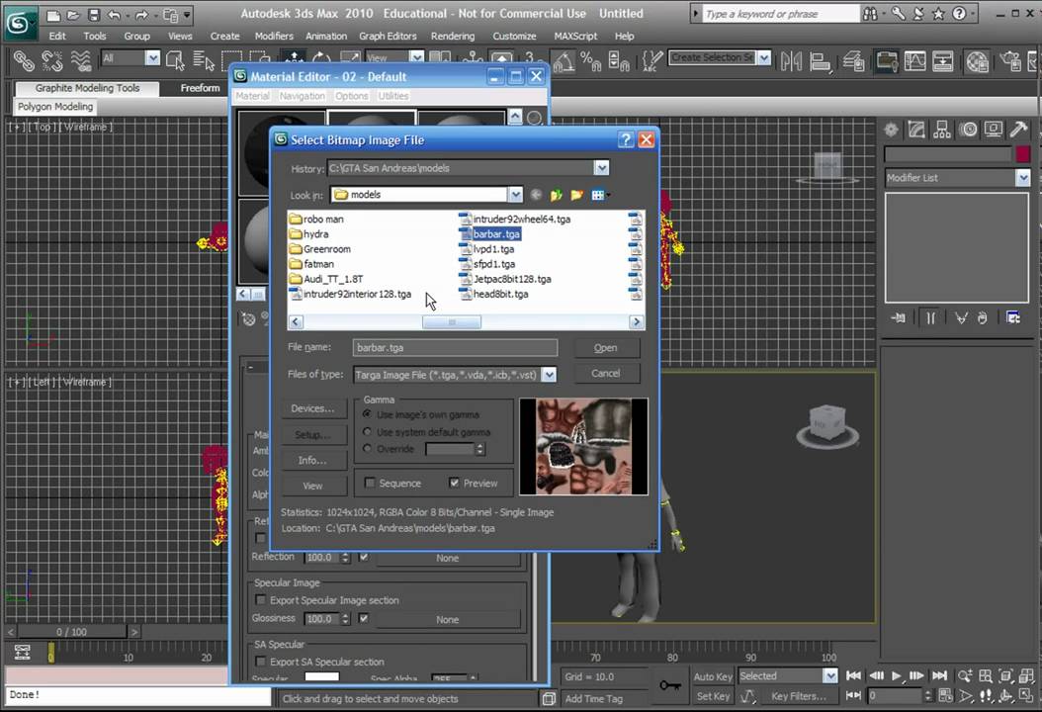
Task: Open the Motion tab in command panel
Action: (x=968, y=130)
